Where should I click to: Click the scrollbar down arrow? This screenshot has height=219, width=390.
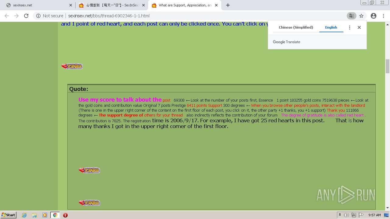pos(388,208)
